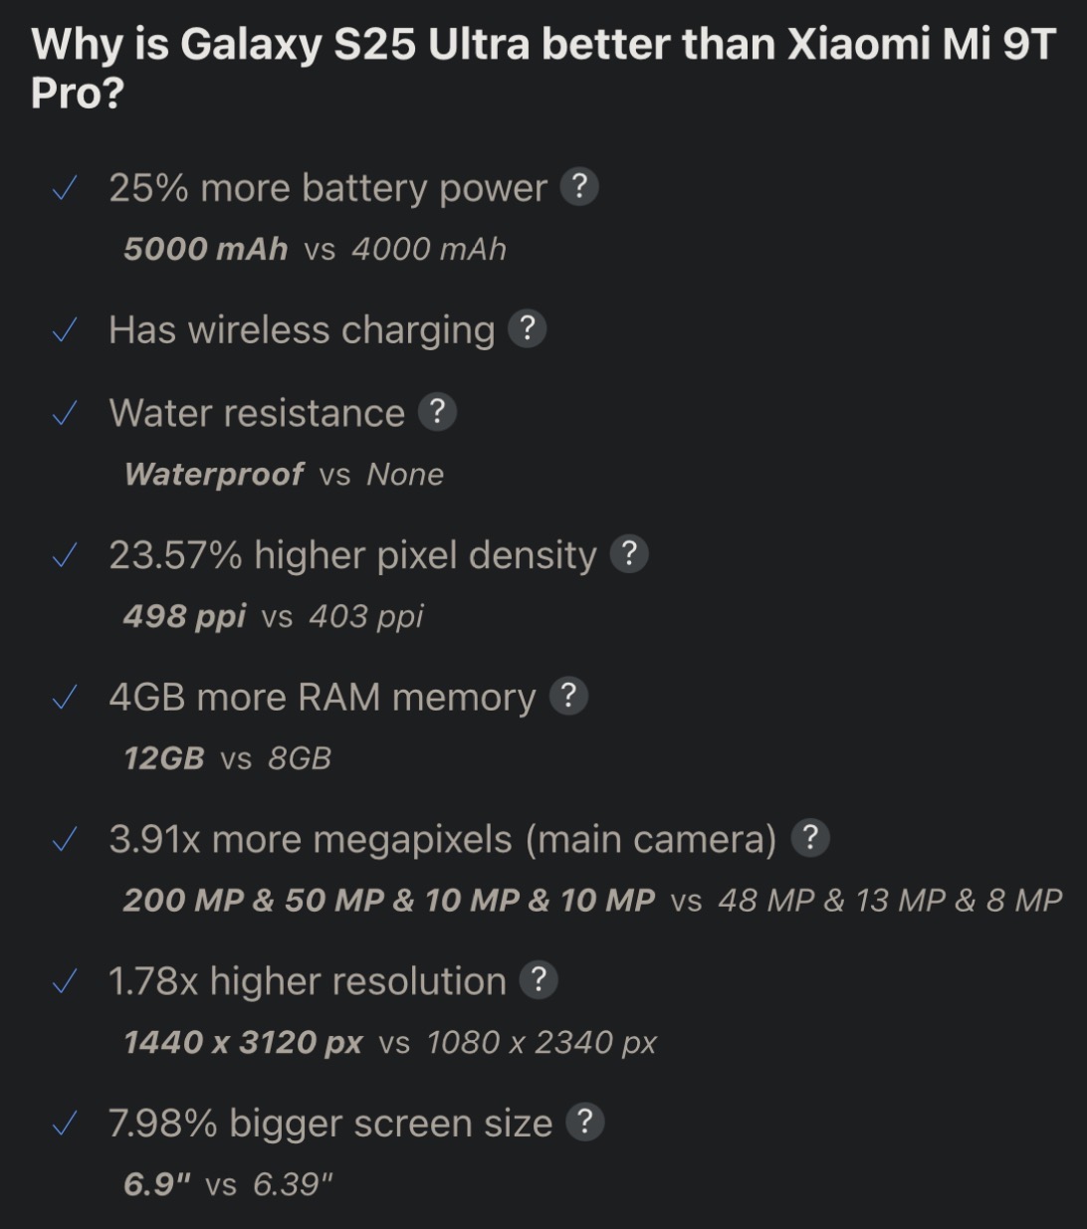Open help icon for Water resistance
Image resolution: width=1087 pixels, height=1229 pixels.
coord(437,412)
